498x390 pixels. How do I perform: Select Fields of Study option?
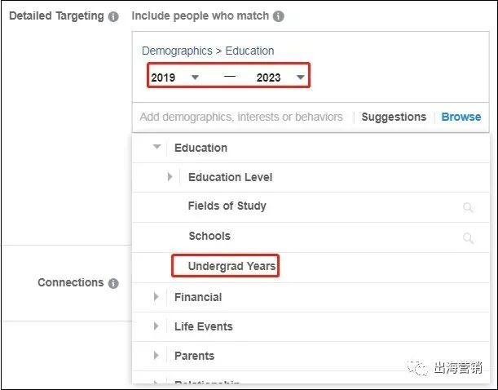click(x=227, y=206)
